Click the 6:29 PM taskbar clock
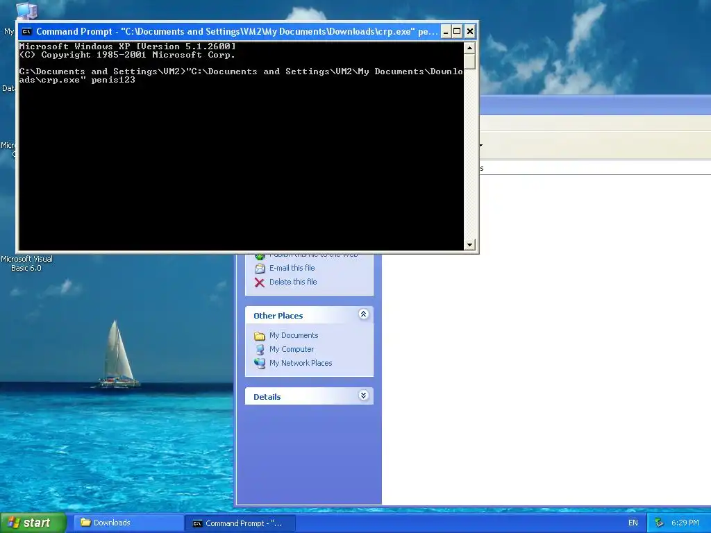Image resolution: width=711 pixels, height=533 pixels. click(685, 523)
